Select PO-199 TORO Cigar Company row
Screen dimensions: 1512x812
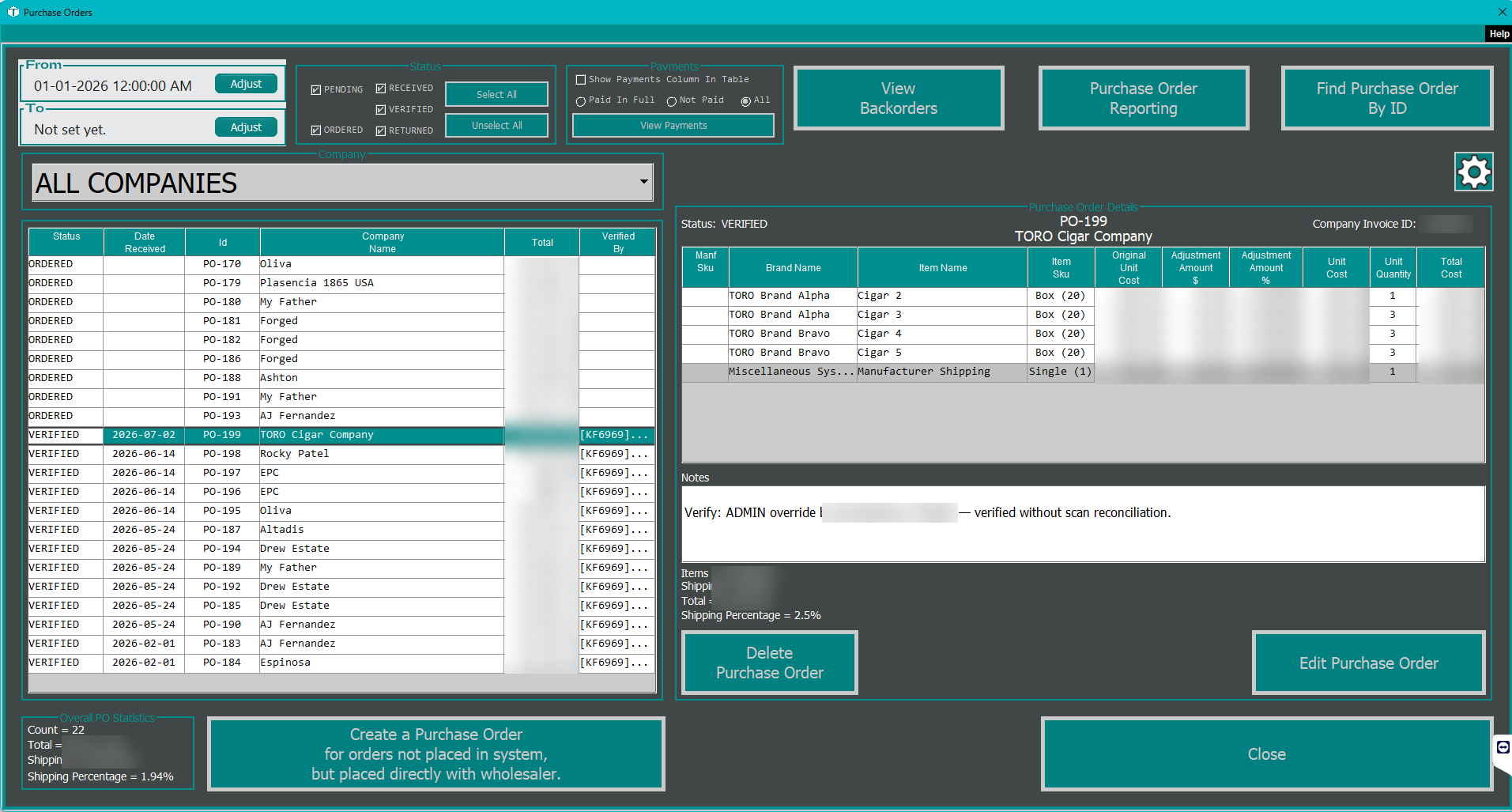pyautogui.click(x=341, y=435)
